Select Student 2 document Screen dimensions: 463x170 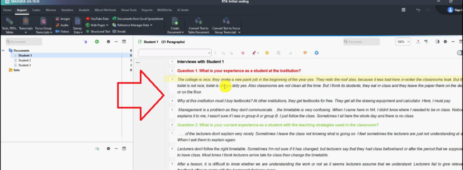pyautogui.click(x=24, y=60)
